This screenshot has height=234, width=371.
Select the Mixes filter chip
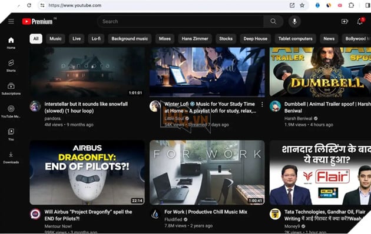click(165, 39)
